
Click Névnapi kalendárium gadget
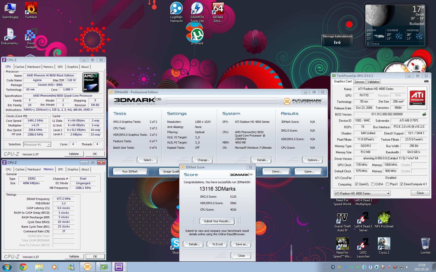coord(337,40)
